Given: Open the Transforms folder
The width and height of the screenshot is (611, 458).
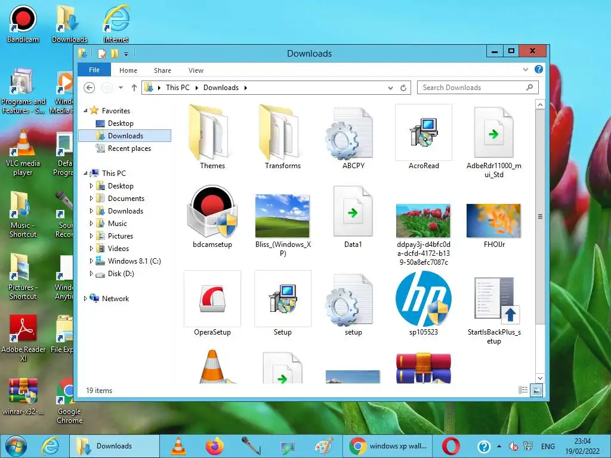Looking at the screenshot, I should pyautogui.click(x=282, y=137).
